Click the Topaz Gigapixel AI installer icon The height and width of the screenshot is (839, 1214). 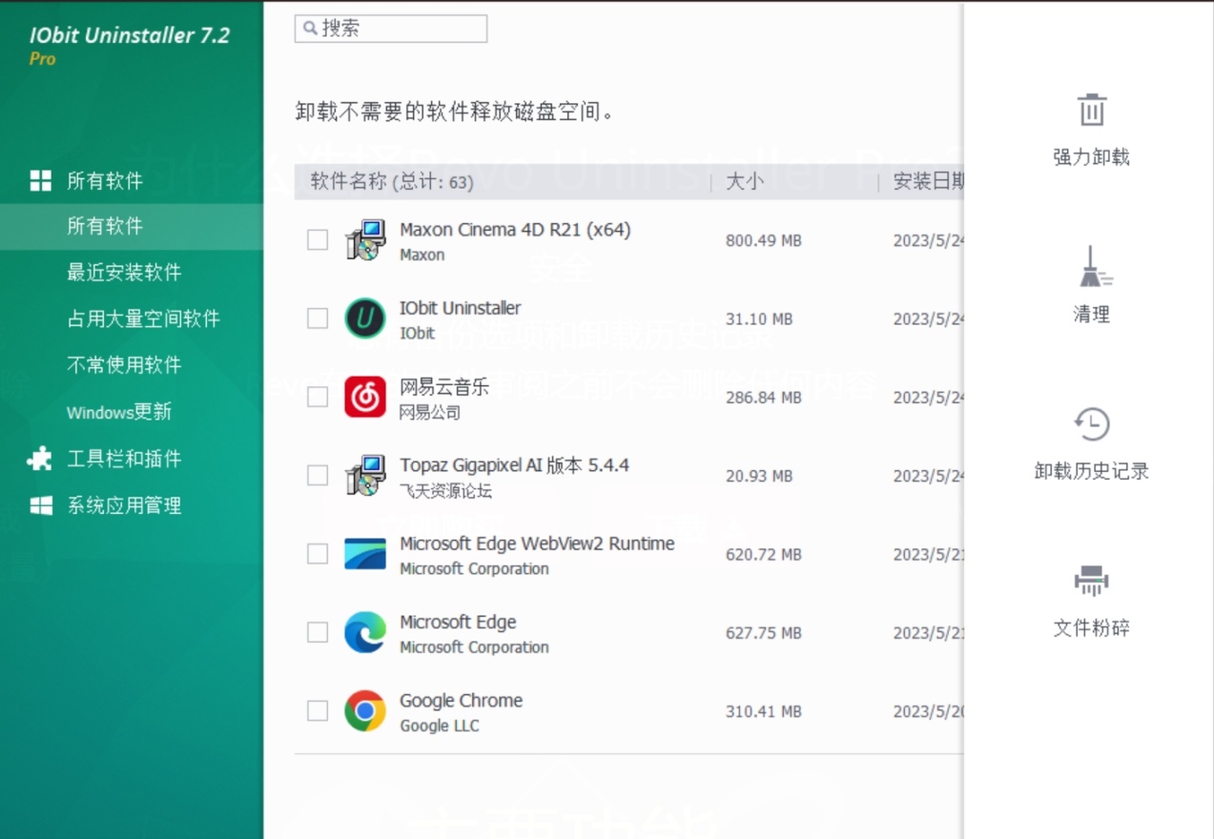click(365, 475)
